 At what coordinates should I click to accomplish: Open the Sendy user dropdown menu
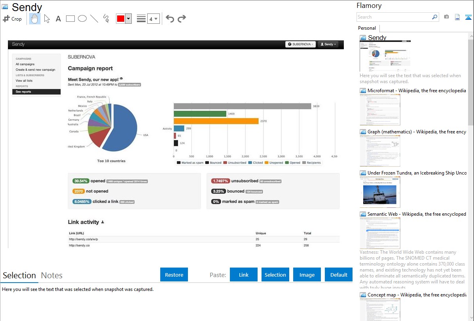tap(328, 44)
